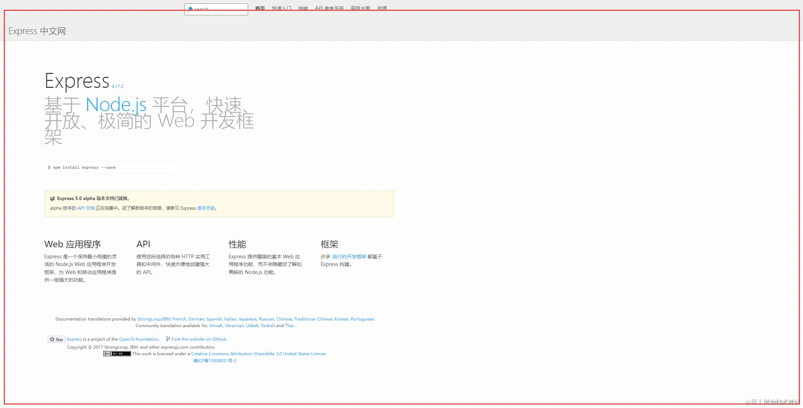Click the 流行的开发框架 link
803x408 pixels.
349,257
